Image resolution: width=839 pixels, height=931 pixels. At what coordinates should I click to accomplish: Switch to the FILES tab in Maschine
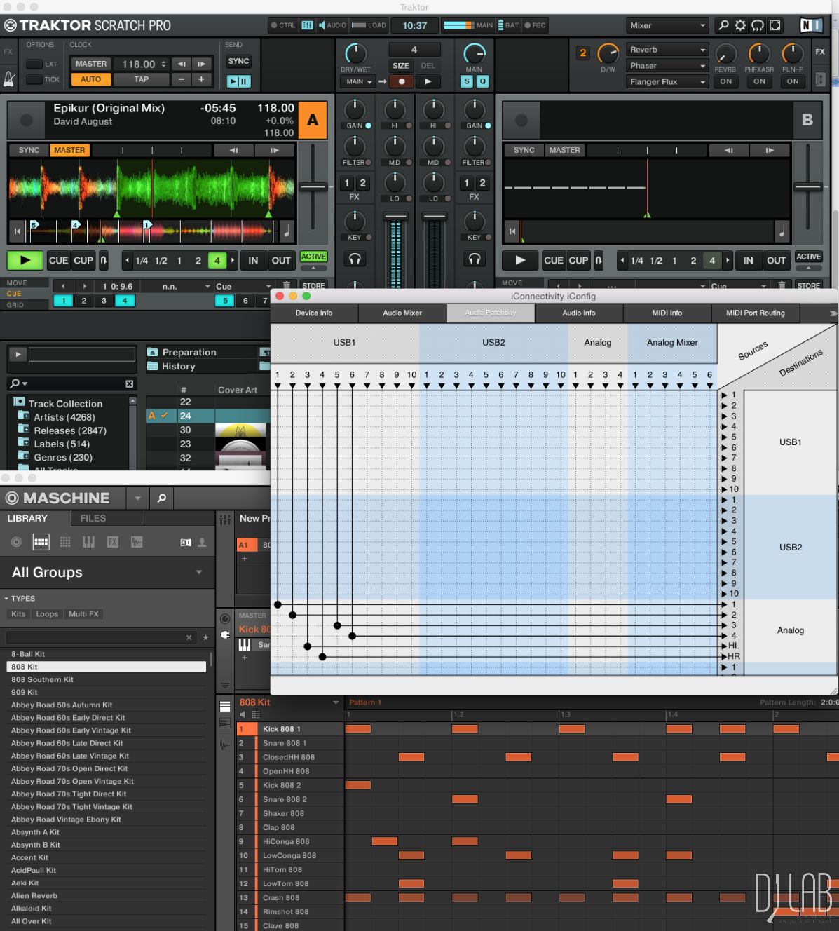pos(93,518)
